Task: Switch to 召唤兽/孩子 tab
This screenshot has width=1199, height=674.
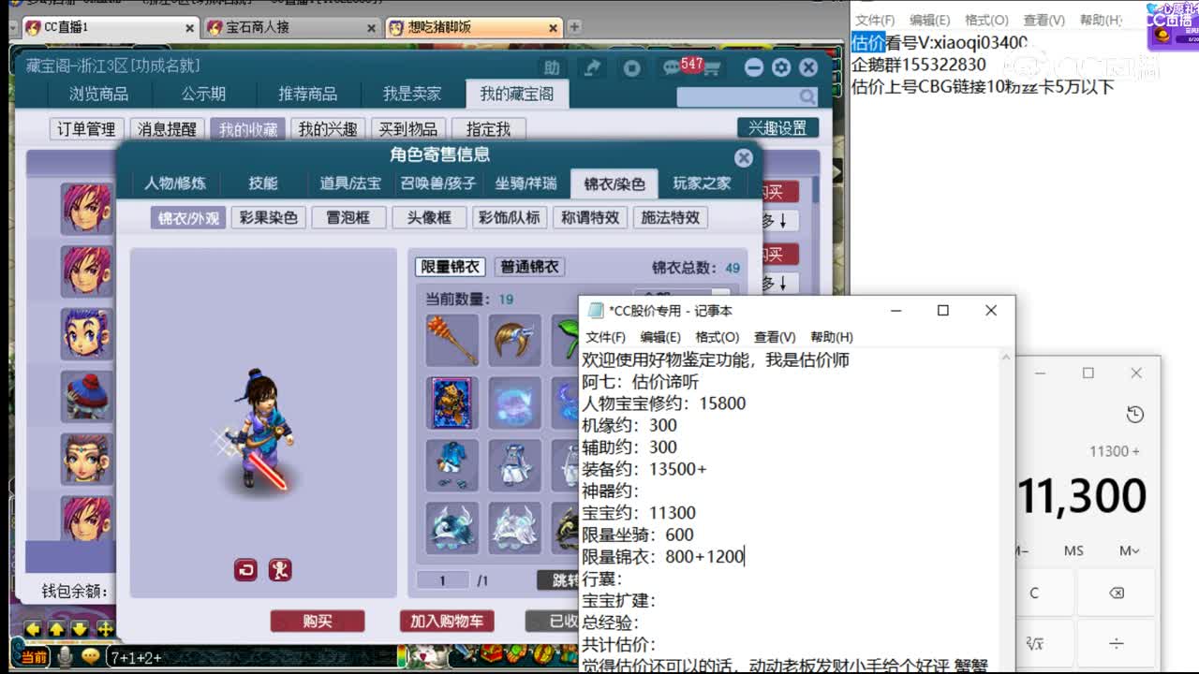Action: pyautogui.click(x=438, y=183)
